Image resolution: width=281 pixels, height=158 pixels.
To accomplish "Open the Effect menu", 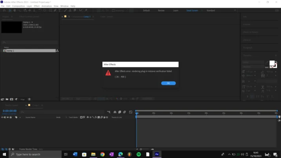I will [37, 6].
